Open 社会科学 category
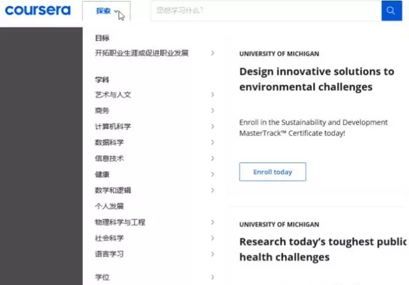This screenshot has width=409, height=285. (x=109, y=238)
